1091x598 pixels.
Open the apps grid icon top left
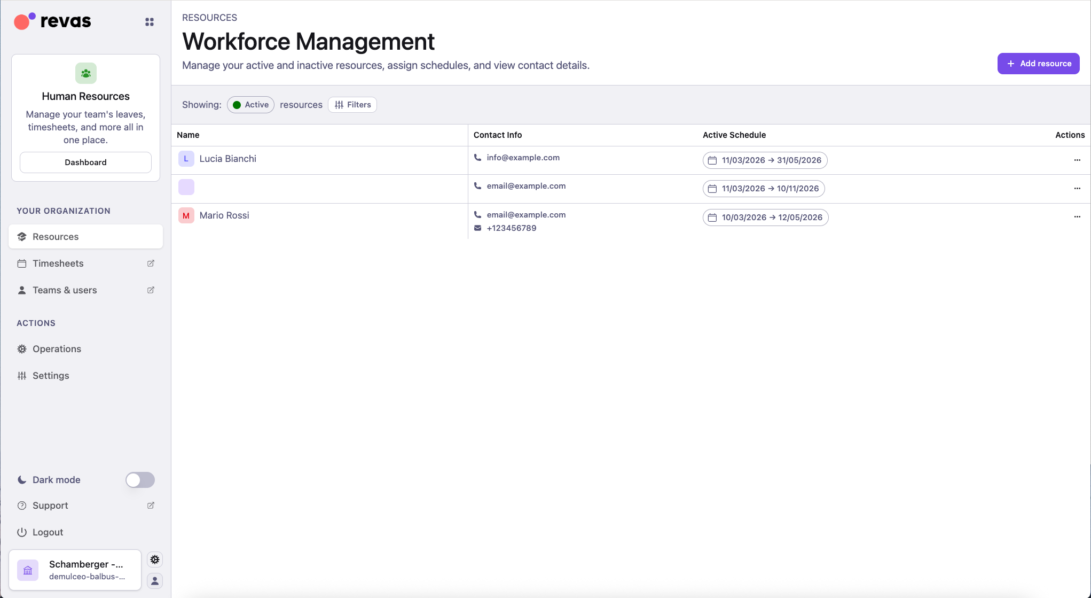(149, 21)
